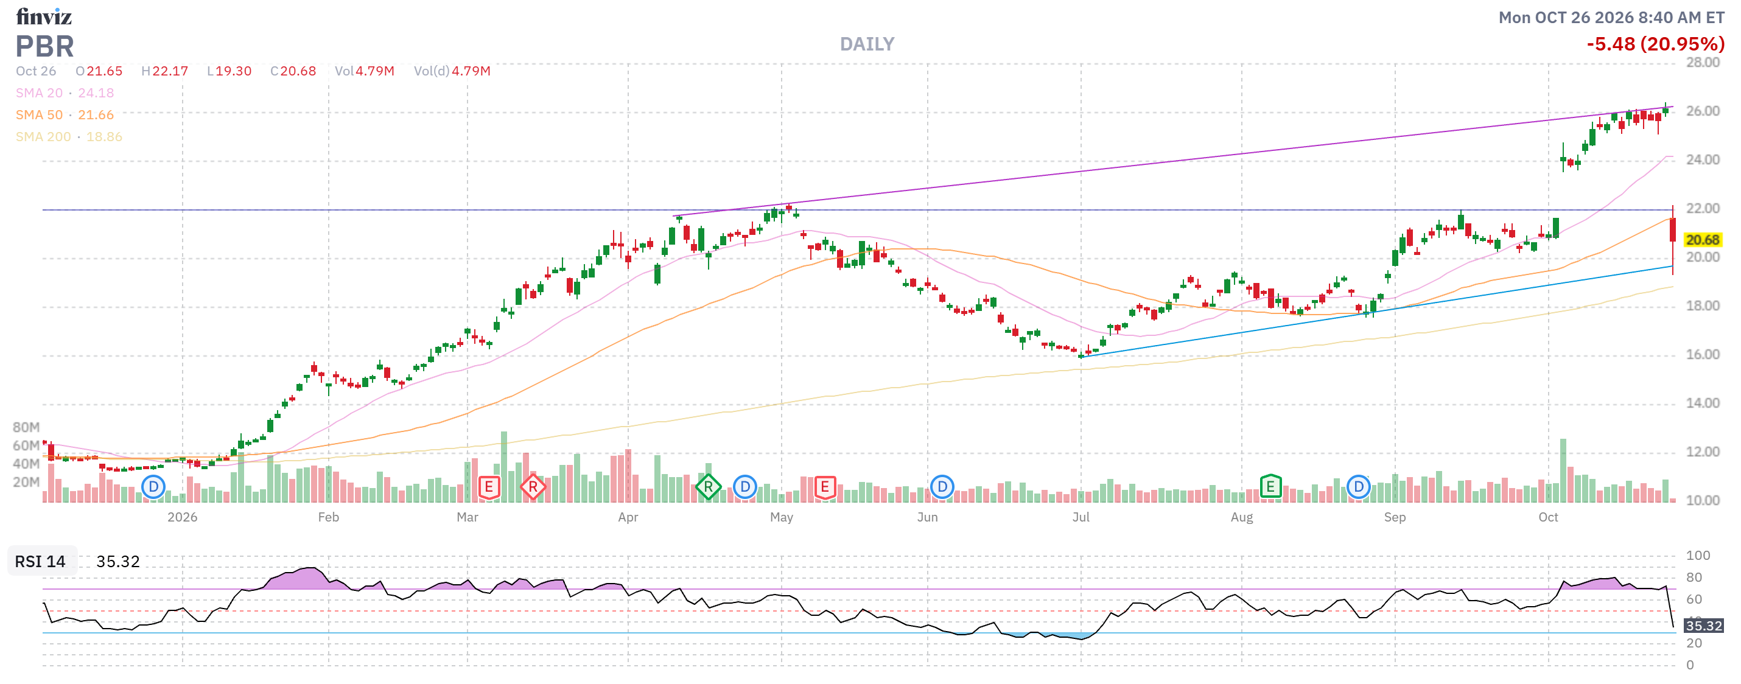The height and width of the screenshot is (684, 1741).
Task: Click the dividend D marker in late April
Action: [x=744, y=487]
